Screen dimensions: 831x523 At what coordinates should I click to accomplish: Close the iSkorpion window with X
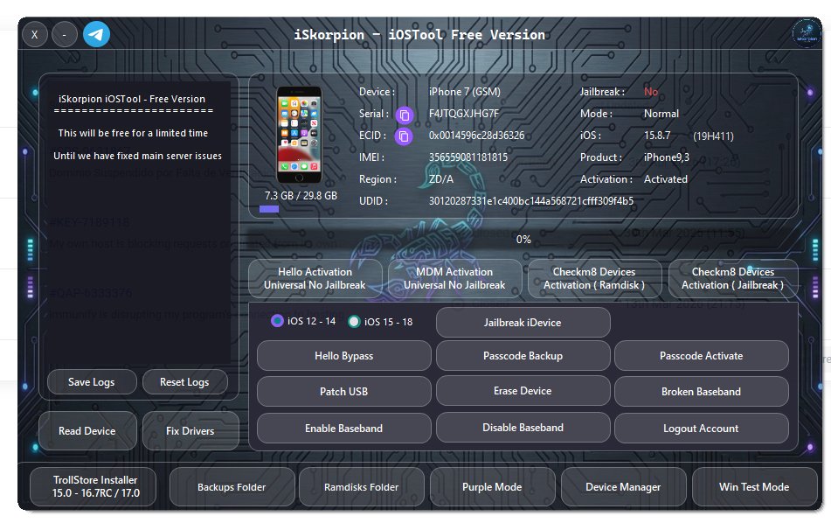[x=35, y=34]
